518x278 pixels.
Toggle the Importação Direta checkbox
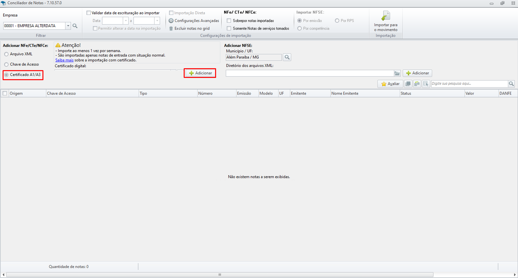171,13
